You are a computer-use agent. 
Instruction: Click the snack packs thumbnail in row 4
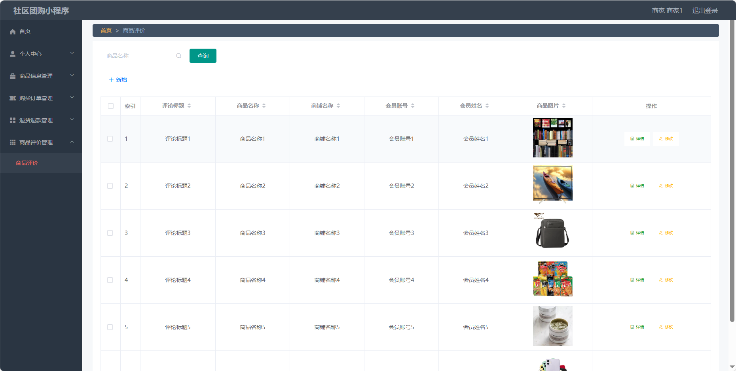coord(553,278)
